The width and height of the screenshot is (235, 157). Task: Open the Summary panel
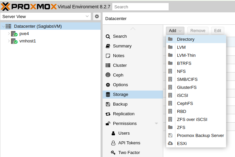coord(133,46)
